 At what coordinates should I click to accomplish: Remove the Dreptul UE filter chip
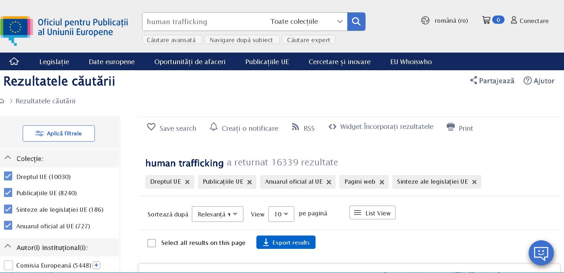(x=187, y=182)
